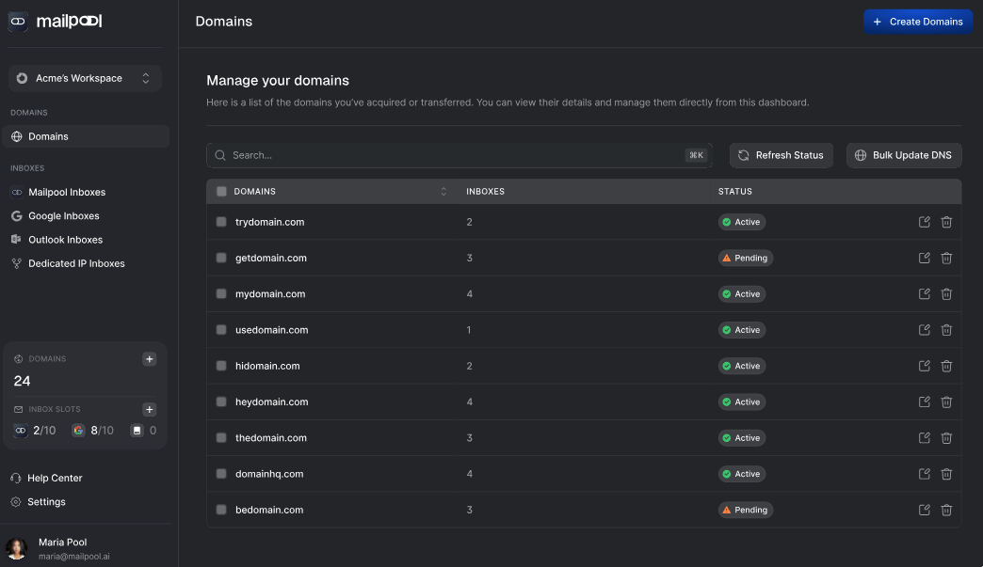
Task: Add inbox slots with the plus icon
Action: 149,410
